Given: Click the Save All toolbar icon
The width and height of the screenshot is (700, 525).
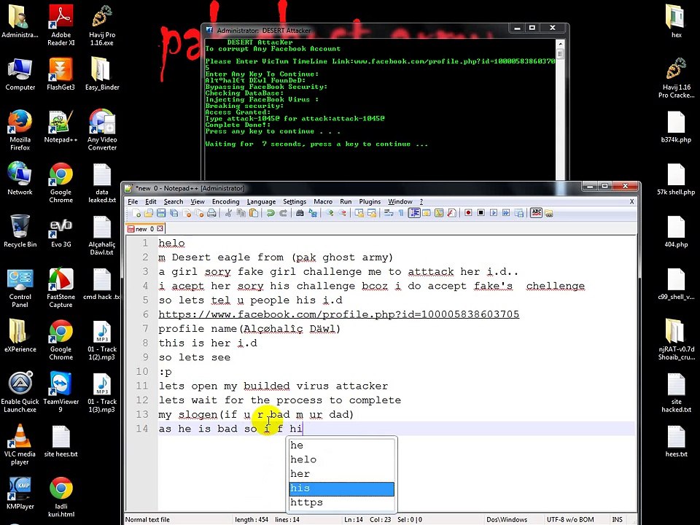Looking at the screenshot, I should point(174,214).
